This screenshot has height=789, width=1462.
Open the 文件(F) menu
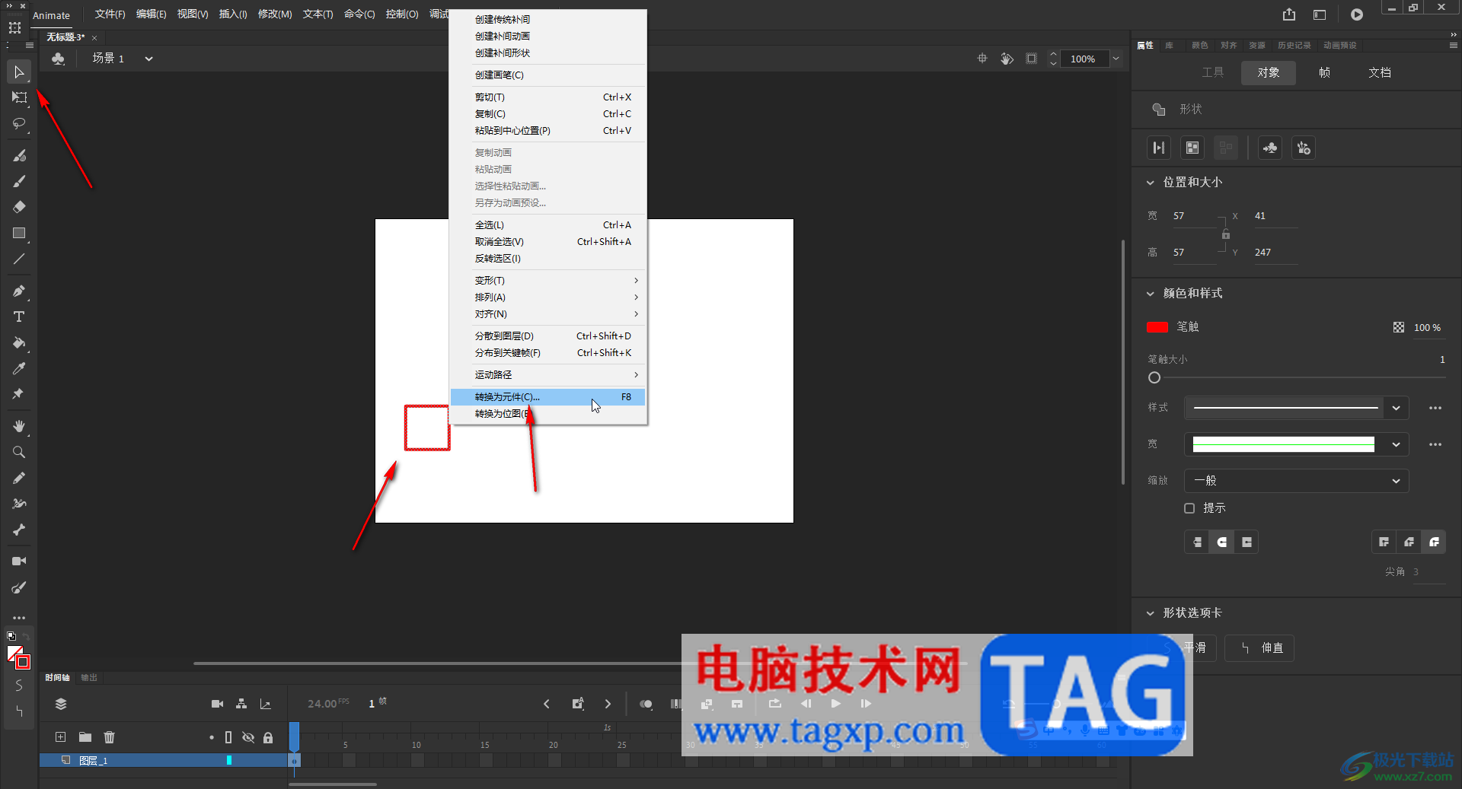tap(110, 14)
